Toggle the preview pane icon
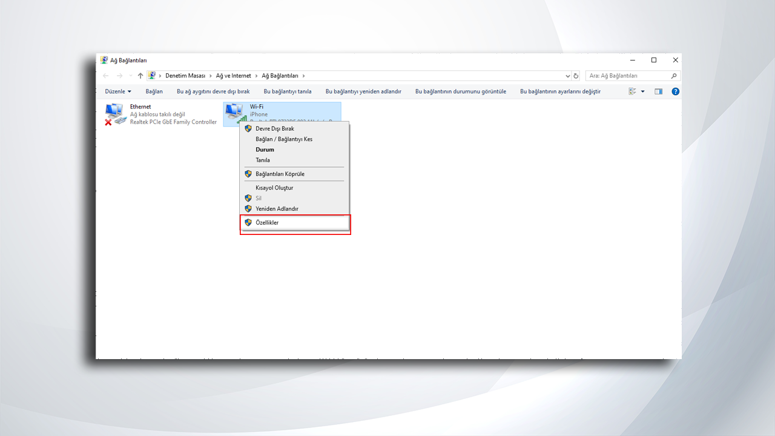The image size is (775, 436). pyautogui.click(x=659, y=91)
